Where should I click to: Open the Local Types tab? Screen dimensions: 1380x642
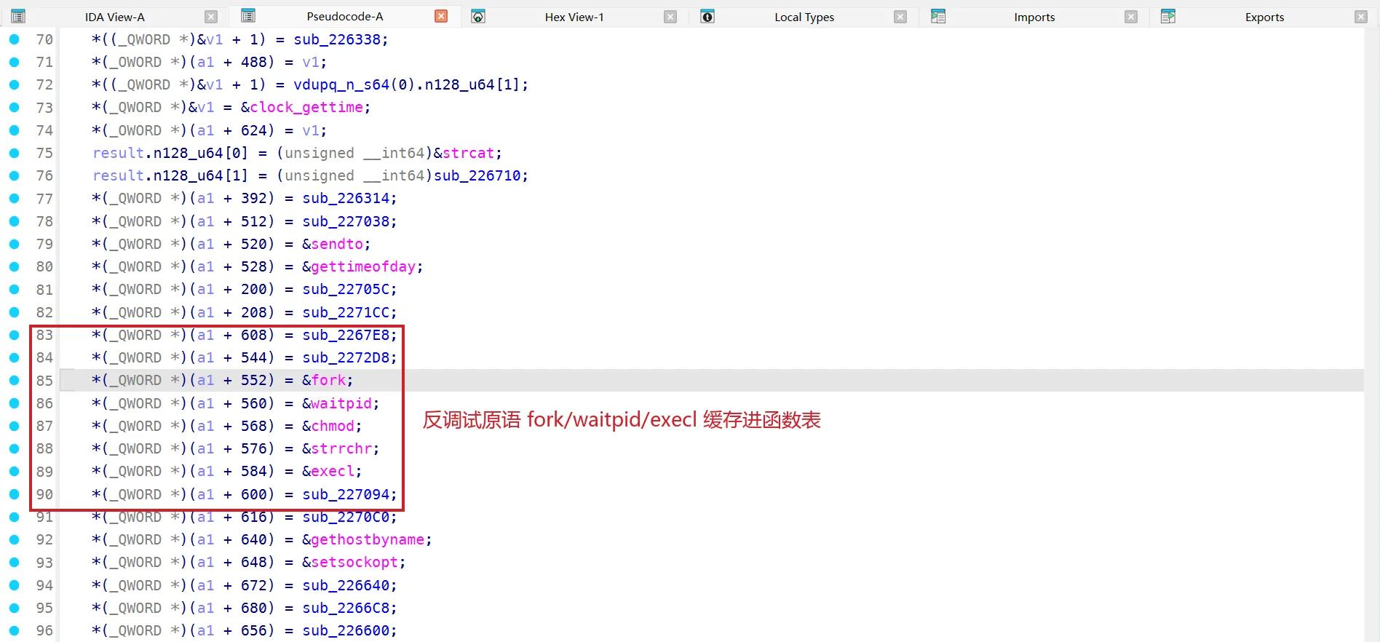(x=804, y=17)
